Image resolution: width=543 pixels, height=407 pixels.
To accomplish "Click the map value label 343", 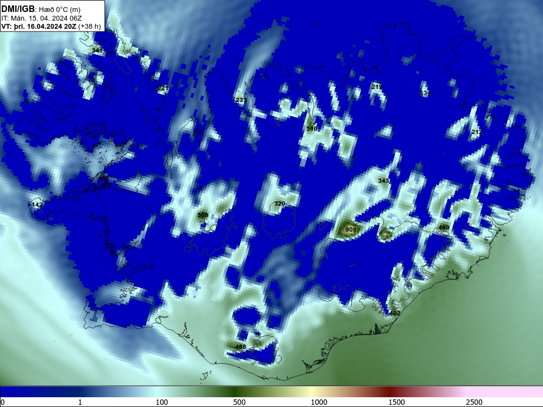I will pos(383,181).
